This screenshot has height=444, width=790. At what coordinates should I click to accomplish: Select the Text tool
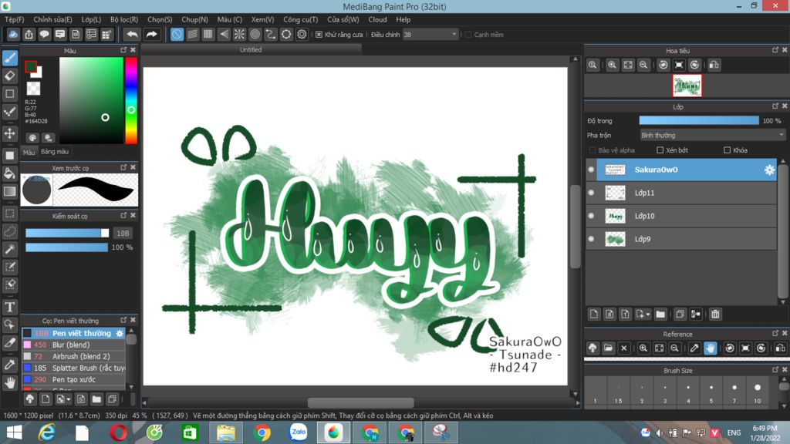tap(10, 307)
